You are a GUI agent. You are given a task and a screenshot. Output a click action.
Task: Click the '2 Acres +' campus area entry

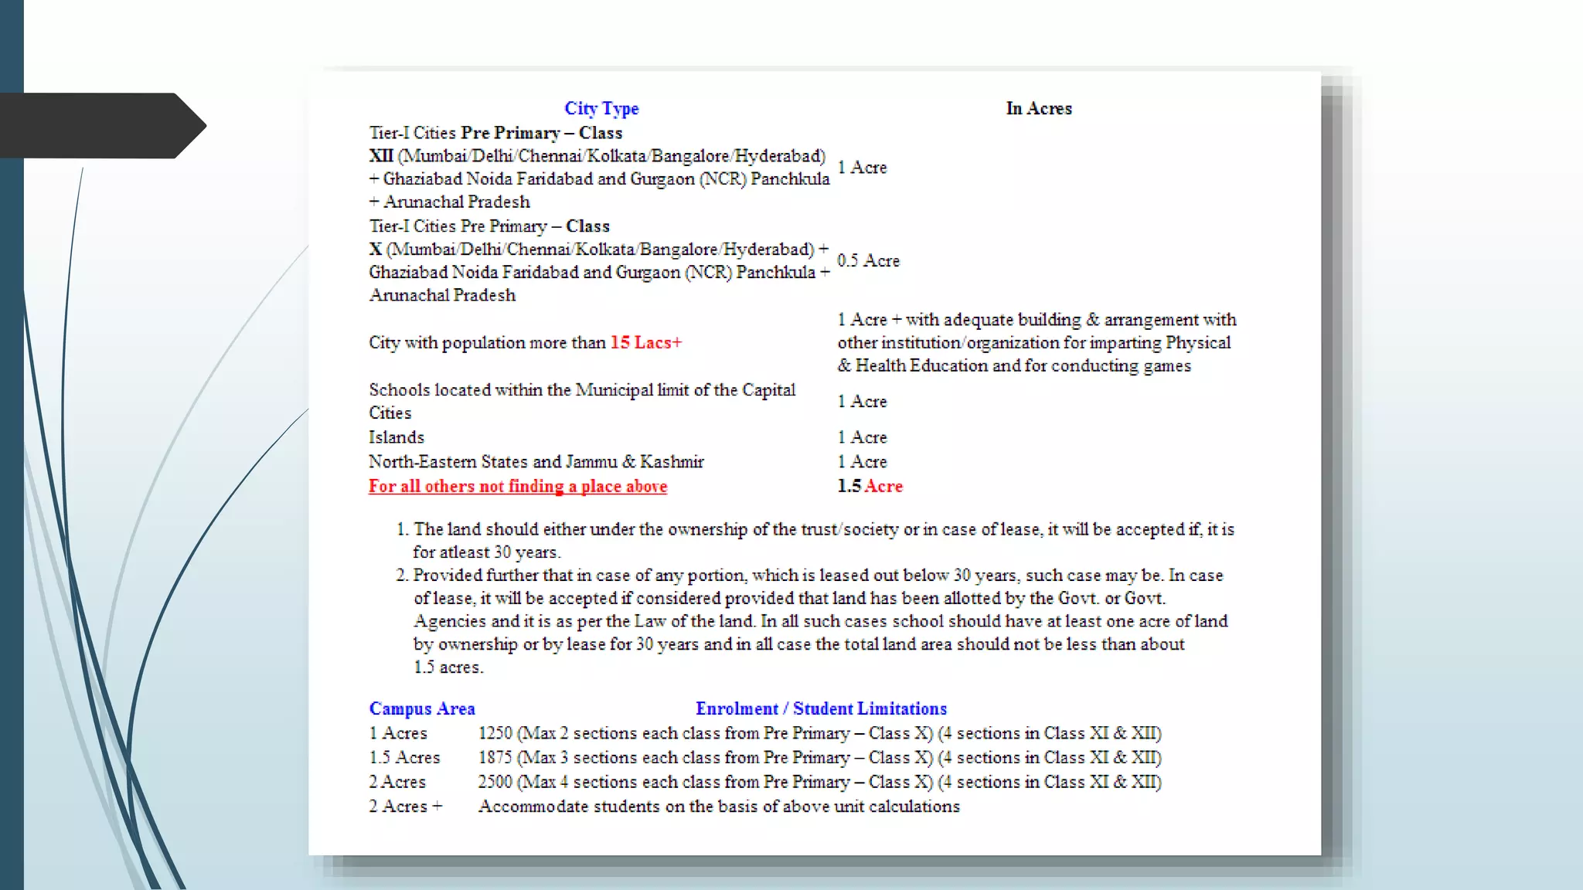405,807
